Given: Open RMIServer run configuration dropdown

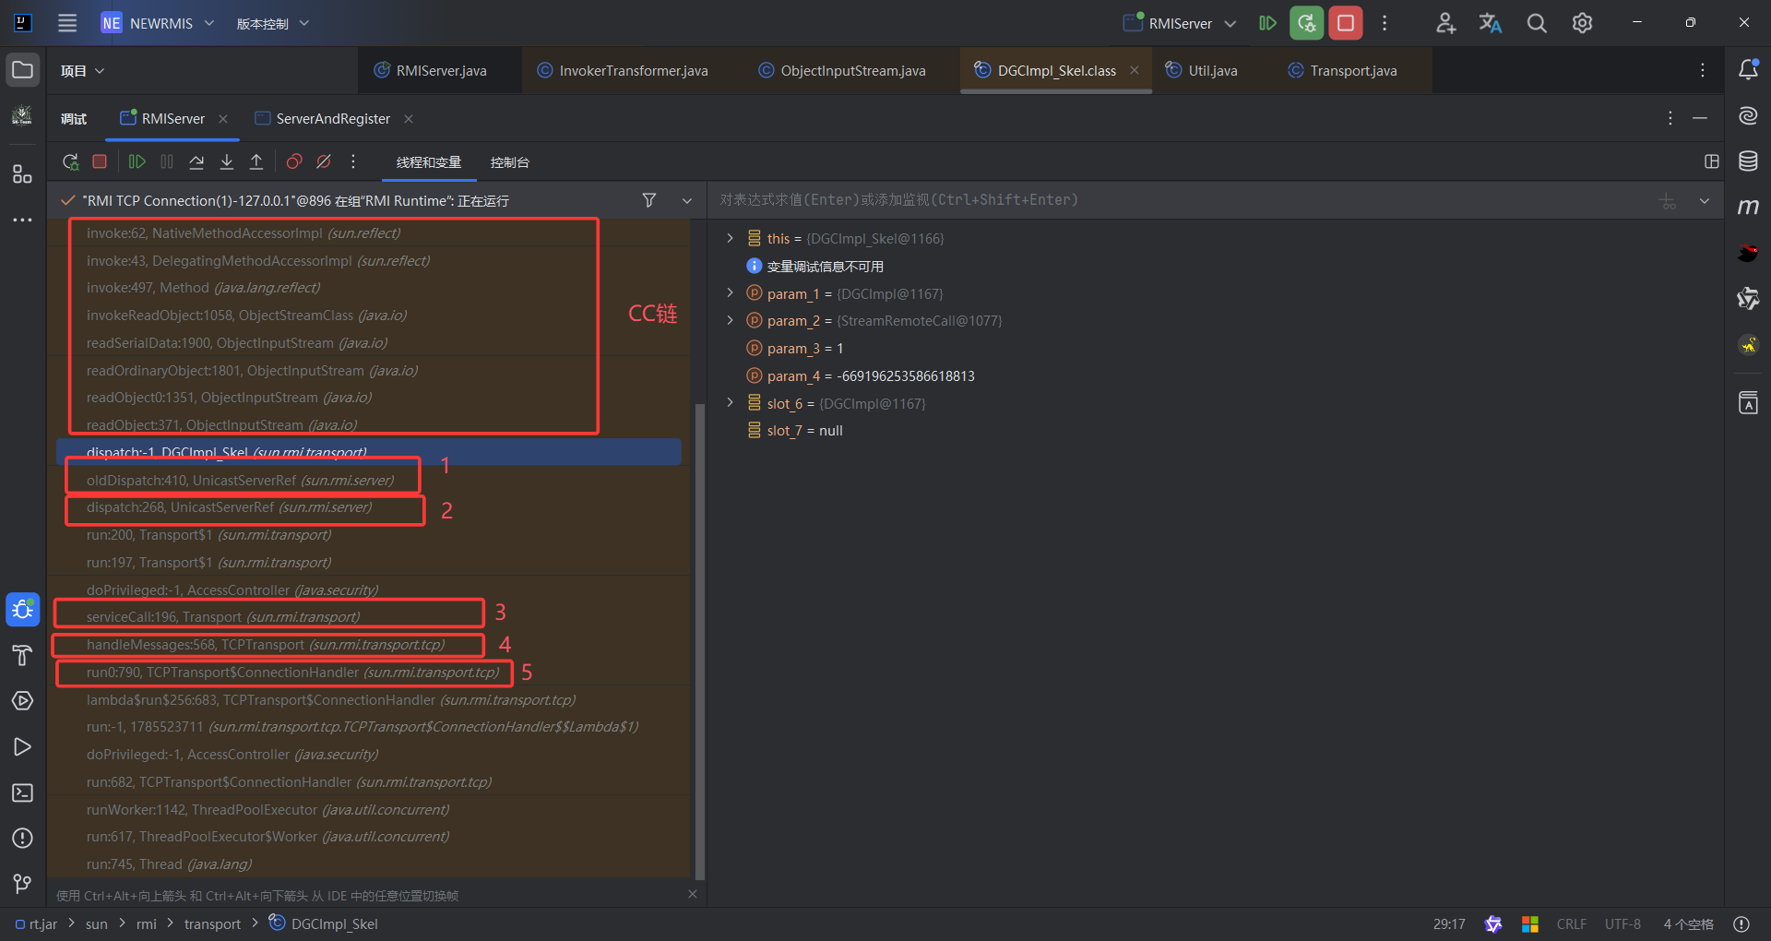Looking at the screenshot, I should click(x=1181, y=23).
